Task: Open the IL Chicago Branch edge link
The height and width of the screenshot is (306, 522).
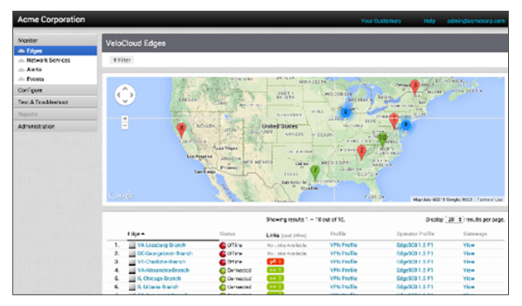Action: coord(159,279)
